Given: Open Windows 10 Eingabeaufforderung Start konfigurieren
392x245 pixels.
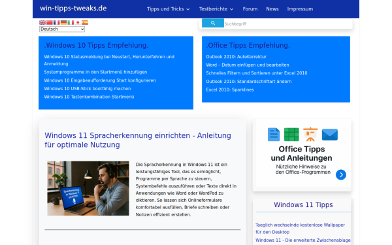Looking at the screenshot, I should tap(100, 80).
